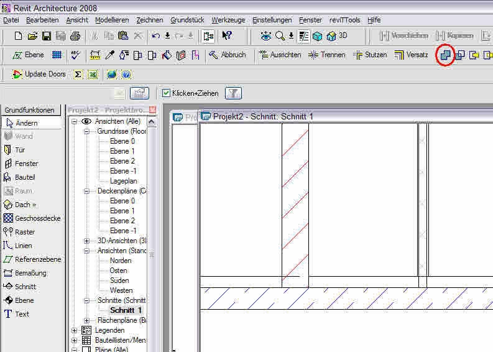Image resolution: width=493 pixels, height=352 pixels.
Task: Undo the last action with the undo arrow
Action: pyautogui.click(x=156, y=36)
